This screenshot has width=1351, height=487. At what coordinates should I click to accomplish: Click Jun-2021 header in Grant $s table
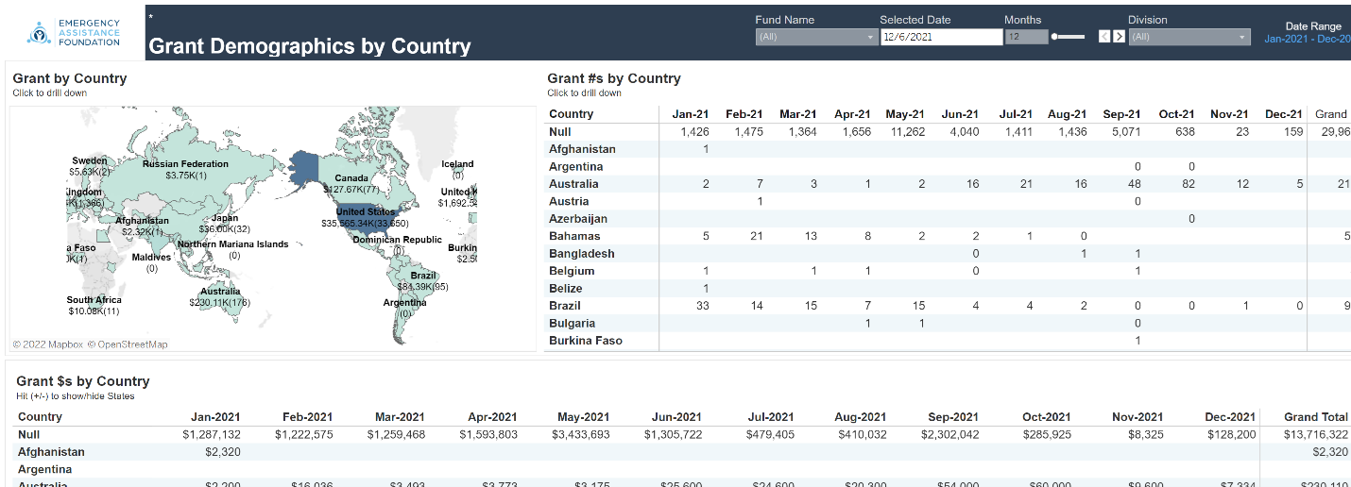tap(675, 417)
